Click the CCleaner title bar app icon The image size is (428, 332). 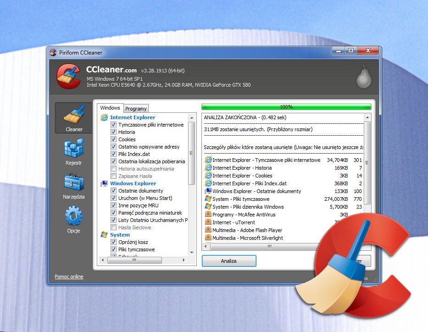point(53,52)
